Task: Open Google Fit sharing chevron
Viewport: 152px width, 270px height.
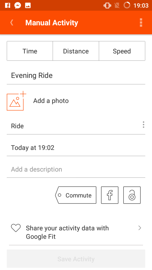Action: [x=140, y=228]
